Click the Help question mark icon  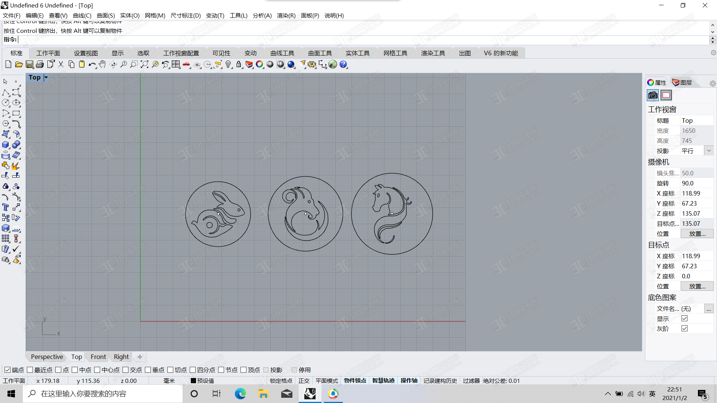343,65
